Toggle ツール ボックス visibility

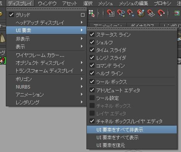click(x=132, y=82)
